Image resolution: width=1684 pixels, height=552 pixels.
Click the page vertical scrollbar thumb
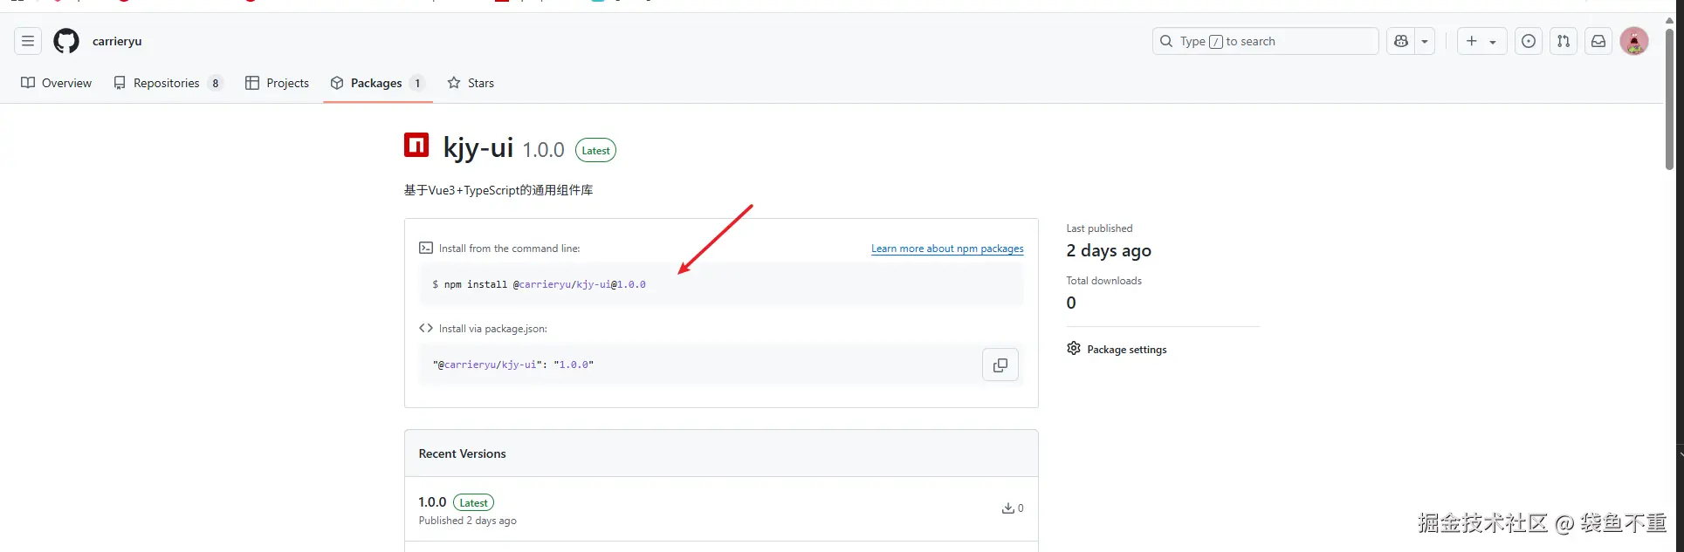coord(1670,99)
